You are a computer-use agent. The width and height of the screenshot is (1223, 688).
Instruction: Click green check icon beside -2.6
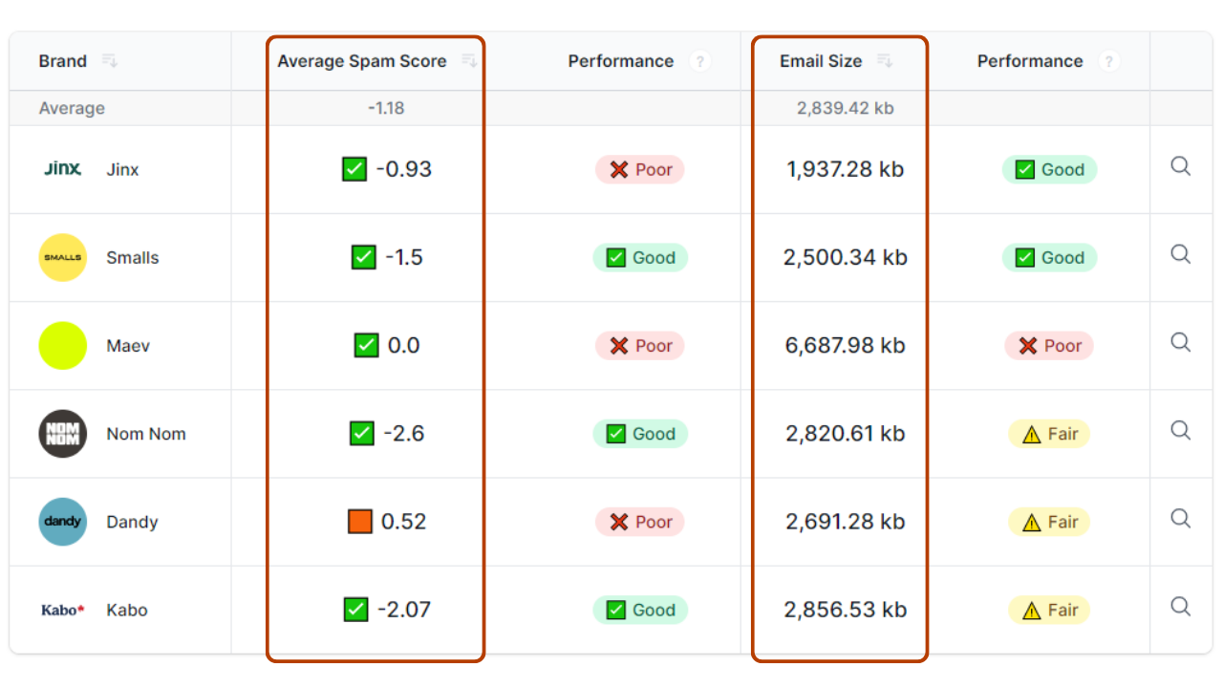362,433
